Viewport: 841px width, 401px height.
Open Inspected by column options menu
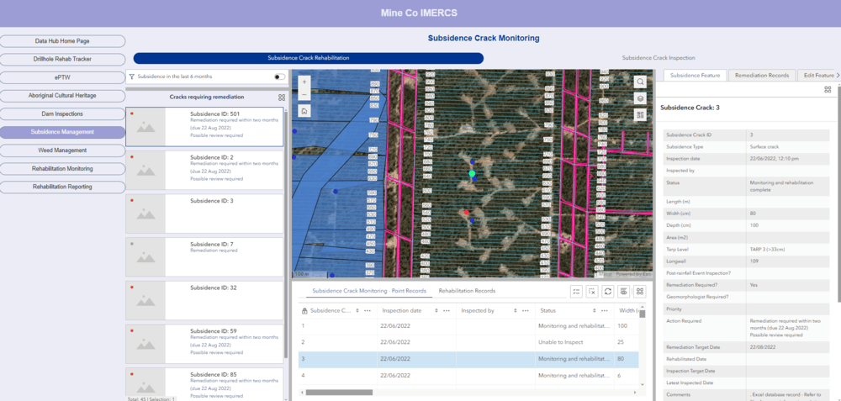[x=525, y=310]
